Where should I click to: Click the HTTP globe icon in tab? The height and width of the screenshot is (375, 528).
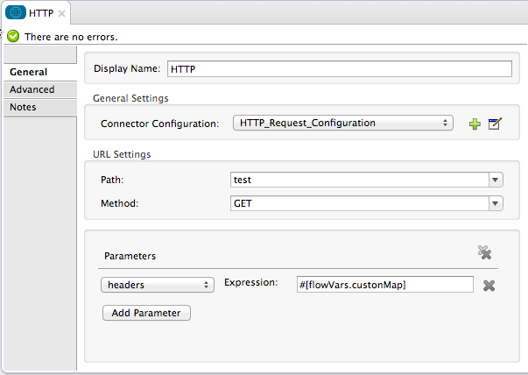(x=17, y=13)
